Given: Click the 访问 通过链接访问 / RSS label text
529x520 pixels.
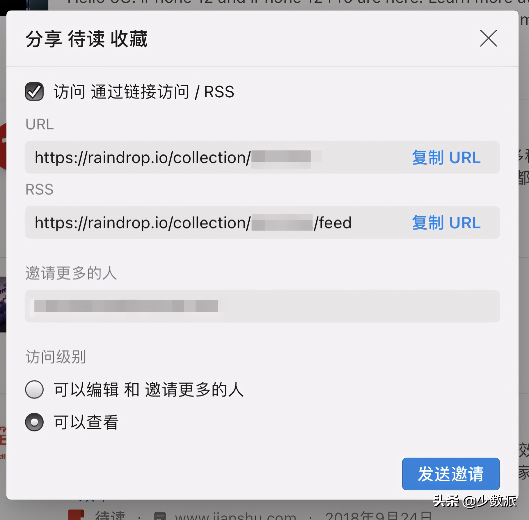Looking at the screenshot, I should 144,92.
